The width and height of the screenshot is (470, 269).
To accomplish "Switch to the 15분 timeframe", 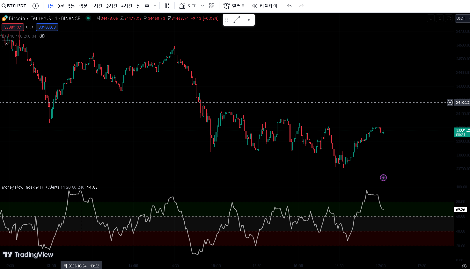I will pyautogui.click(x=83, y=6).
